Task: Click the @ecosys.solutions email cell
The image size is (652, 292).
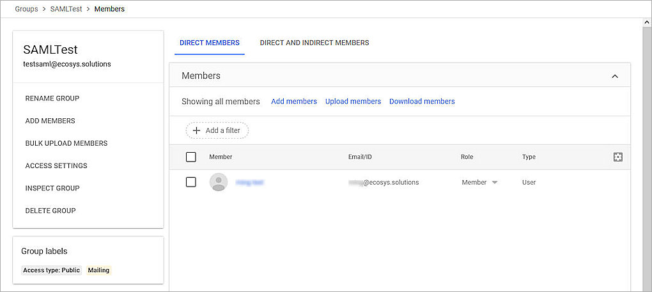Action: pyautogui.click(x=384, y=182)
